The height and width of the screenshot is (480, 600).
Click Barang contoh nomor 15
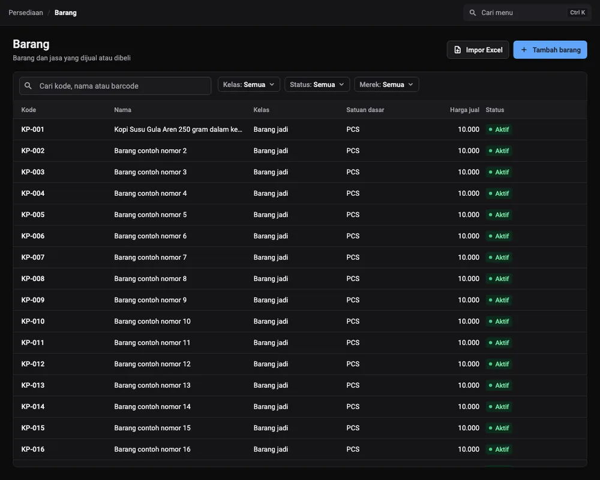coord(152,428)
